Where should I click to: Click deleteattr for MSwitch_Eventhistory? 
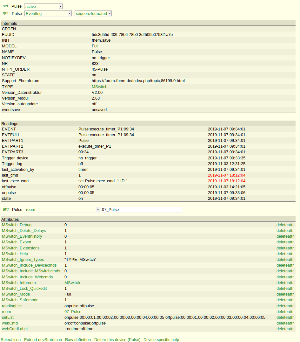[285, 236]
